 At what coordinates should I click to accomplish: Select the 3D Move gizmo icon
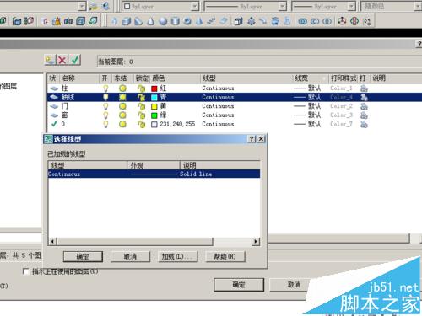coord(342,21)
